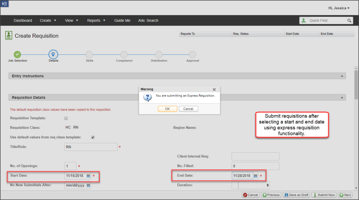Select the Compliance step circle

124,55
